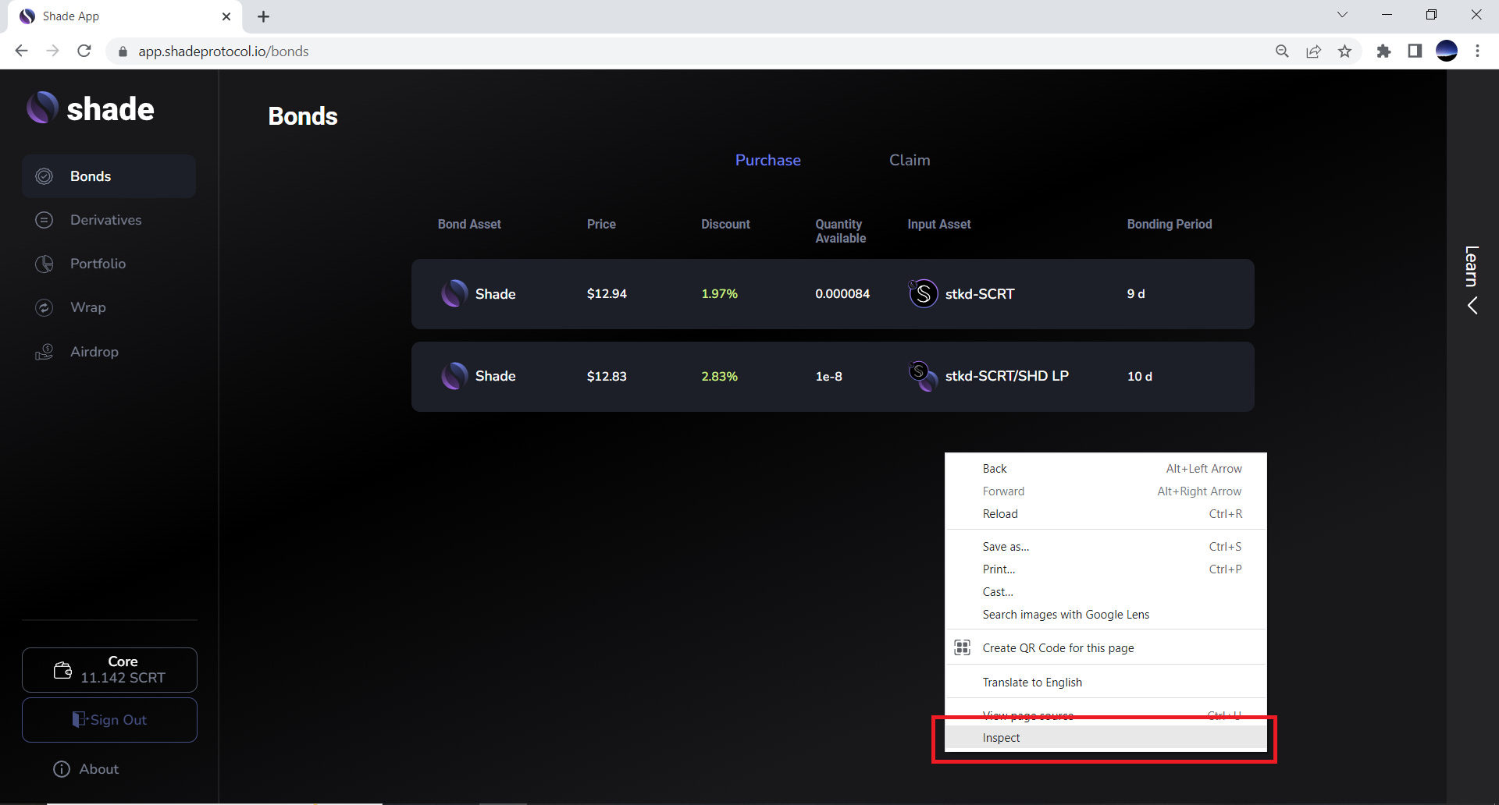Click the address bar URL
Viewport: 1499px width, 805px height.
tap(223, 51)
